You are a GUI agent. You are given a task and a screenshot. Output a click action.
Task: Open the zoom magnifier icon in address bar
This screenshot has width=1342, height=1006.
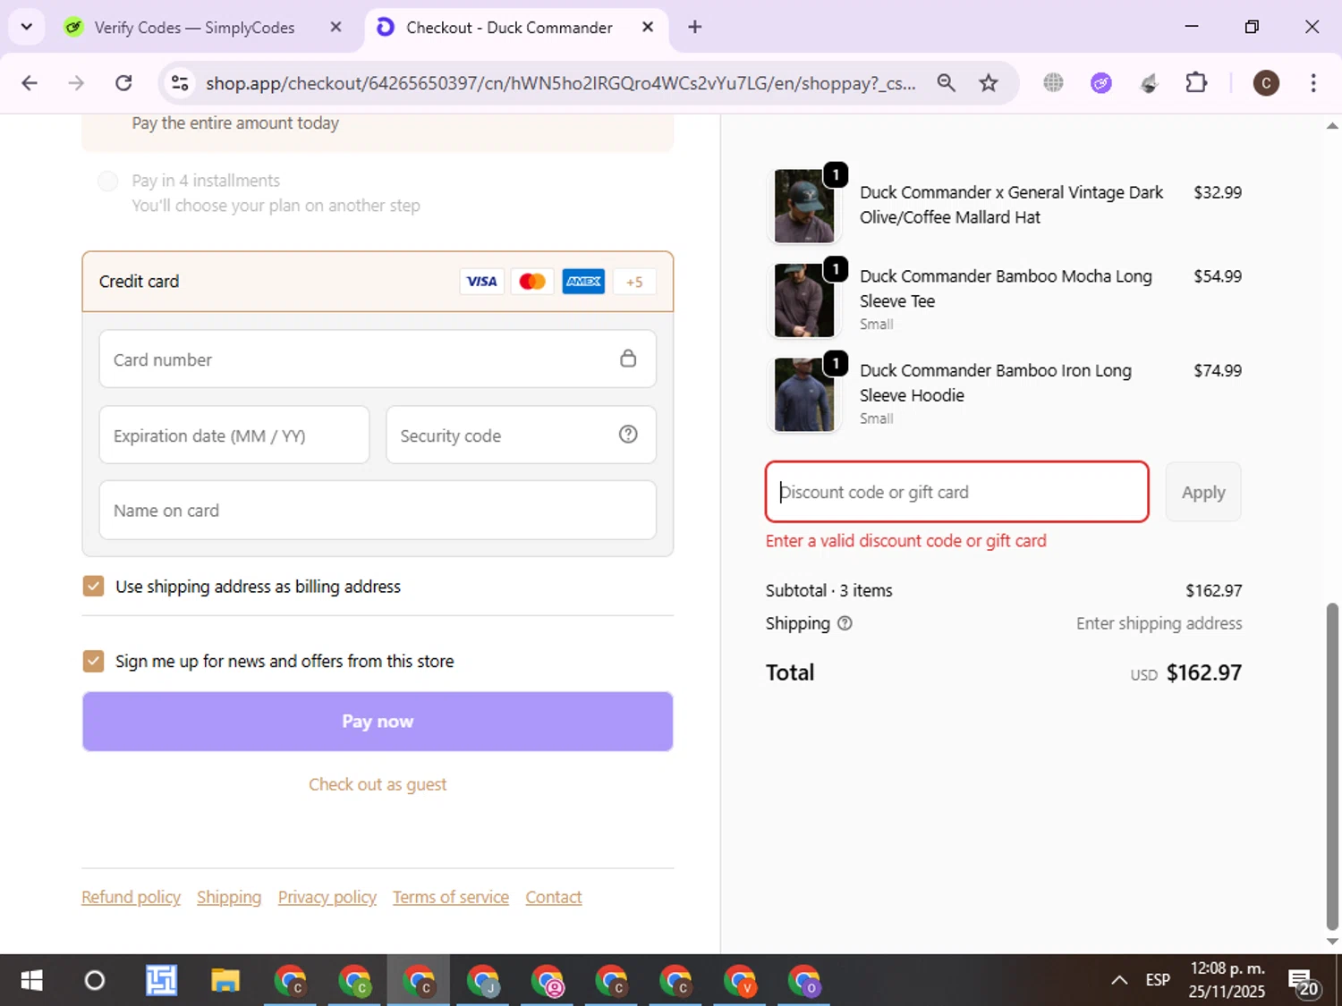946,83
